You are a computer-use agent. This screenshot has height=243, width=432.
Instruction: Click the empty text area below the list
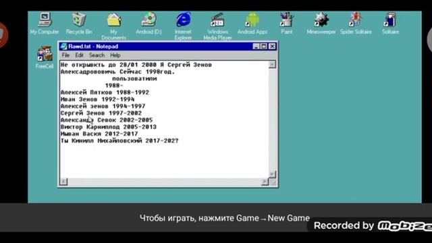(x=164, y=161)
